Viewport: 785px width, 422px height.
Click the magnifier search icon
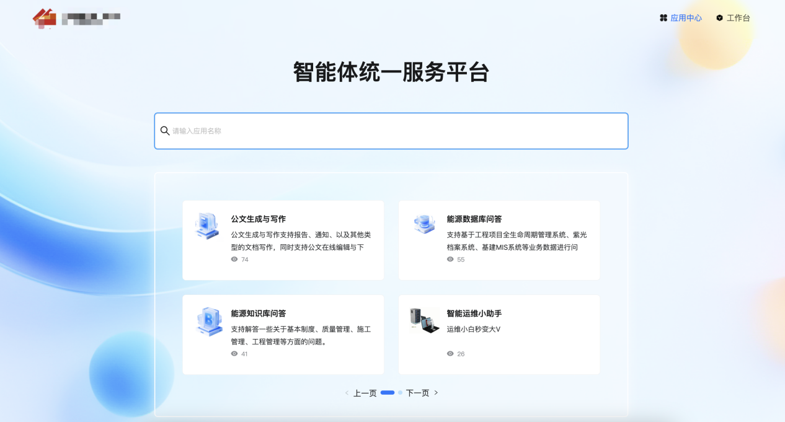(x=165, y=131)
